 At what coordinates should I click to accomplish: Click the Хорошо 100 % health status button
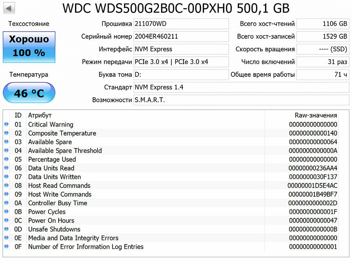pyautogui.click(x=29, y=47)
